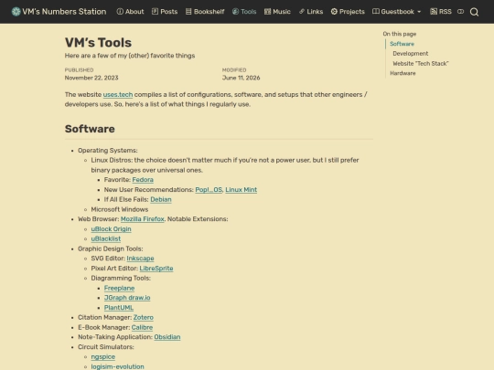Screen dimensions: 494x370
Task: Jump to Website "Tech Stack" section
Action: point(421,64)
